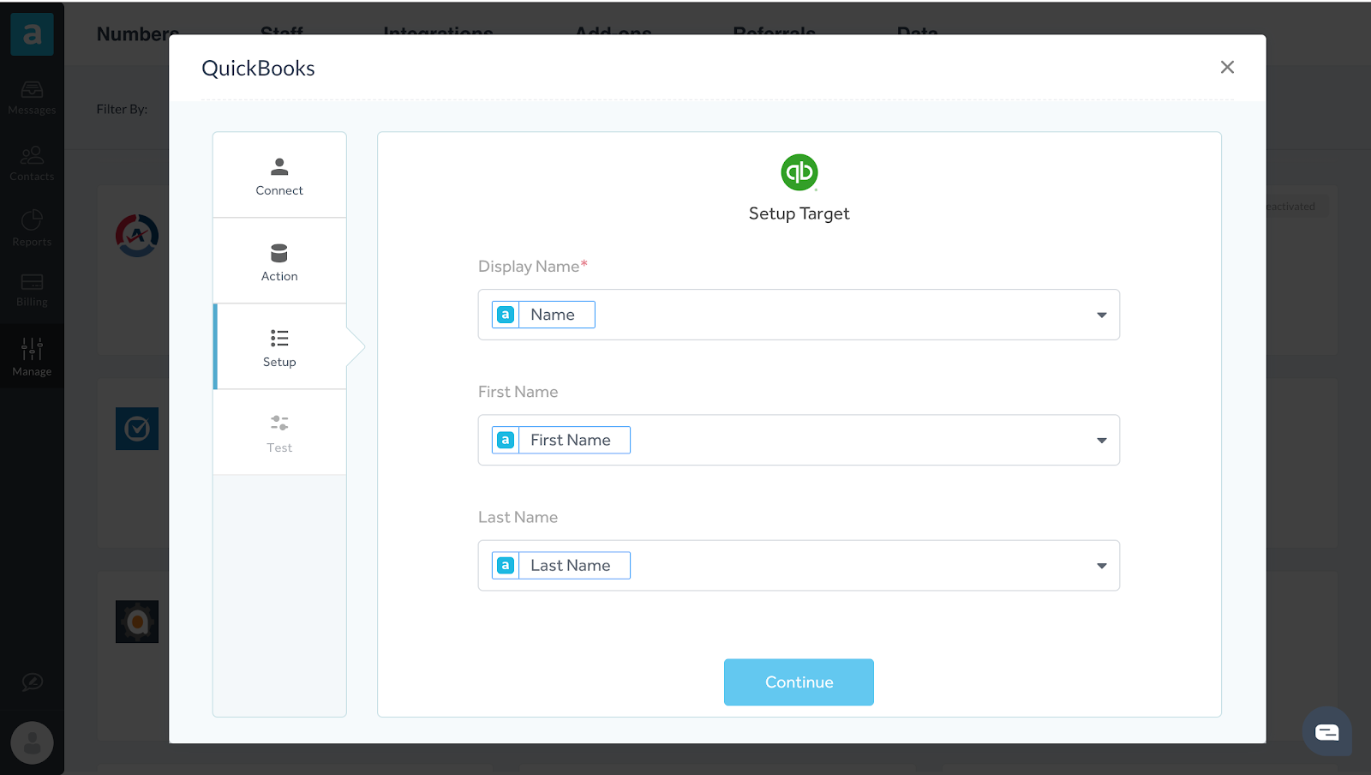This screenshot has height=775, width=1371.
Task: Open Manage in the left sidebar
Action: pyautogui.click(x=32, y=357)
